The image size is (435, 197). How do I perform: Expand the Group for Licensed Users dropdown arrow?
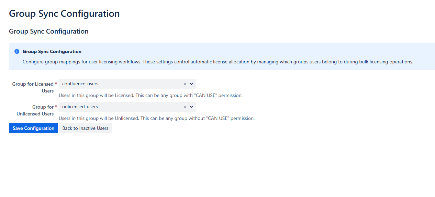191,84
